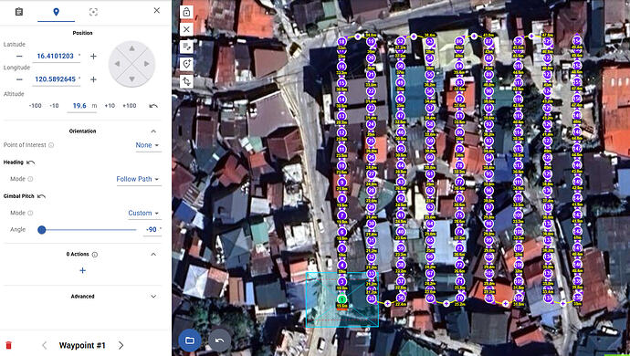Delete the current waypoint via trash icon
This screenshot has height=356, width=630.
click(x=8, y=345)
